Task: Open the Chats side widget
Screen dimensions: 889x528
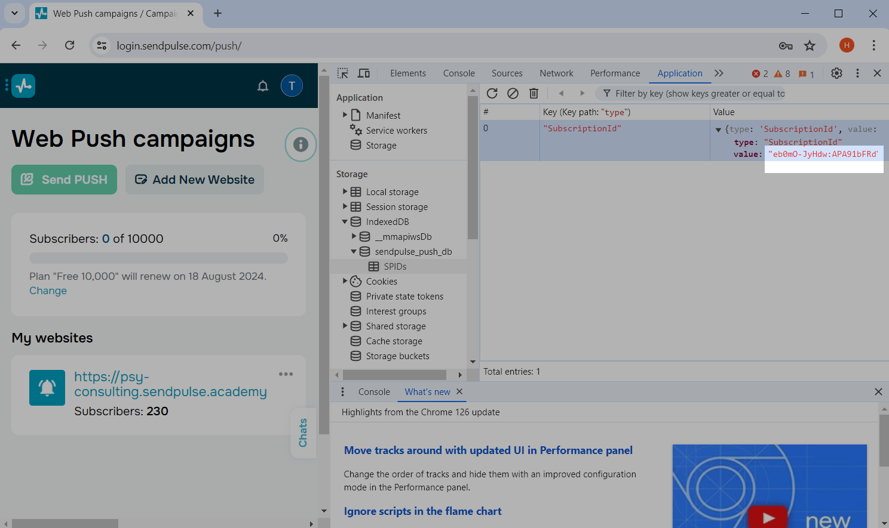Action: click(x=303, y=433)
